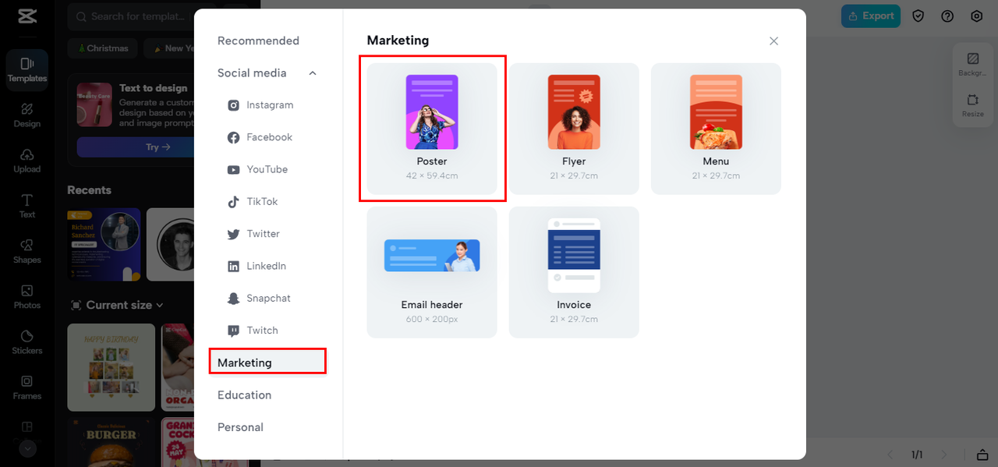Open the pages panel icon at bottom right
The height and width of the screenshot is (467, 998).
[x=982, y=455]
